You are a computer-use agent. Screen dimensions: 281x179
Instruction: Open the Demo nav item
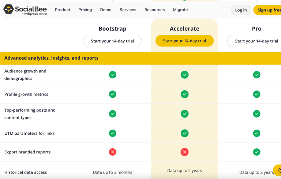point(106,10)
